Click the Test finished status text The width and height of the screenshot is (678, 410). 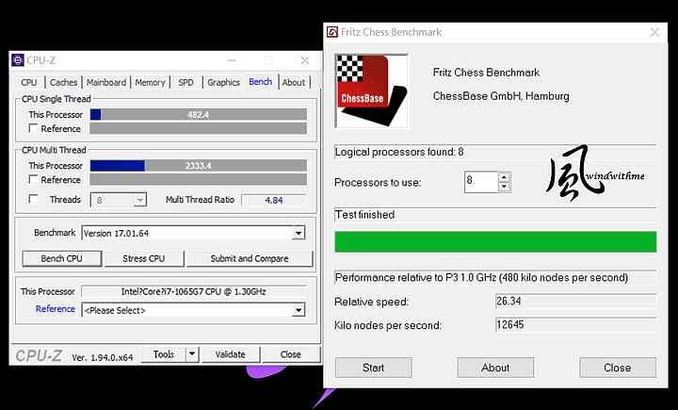[x=365, y=215]
